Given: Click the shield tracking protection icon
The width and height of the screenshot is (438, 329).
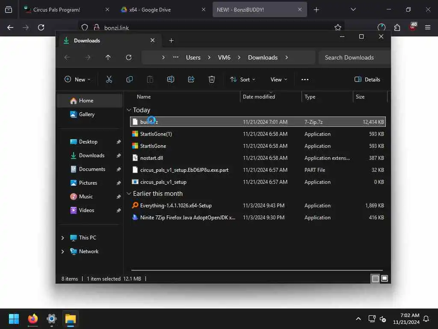Looking at the screenshot, I should 85,27.
